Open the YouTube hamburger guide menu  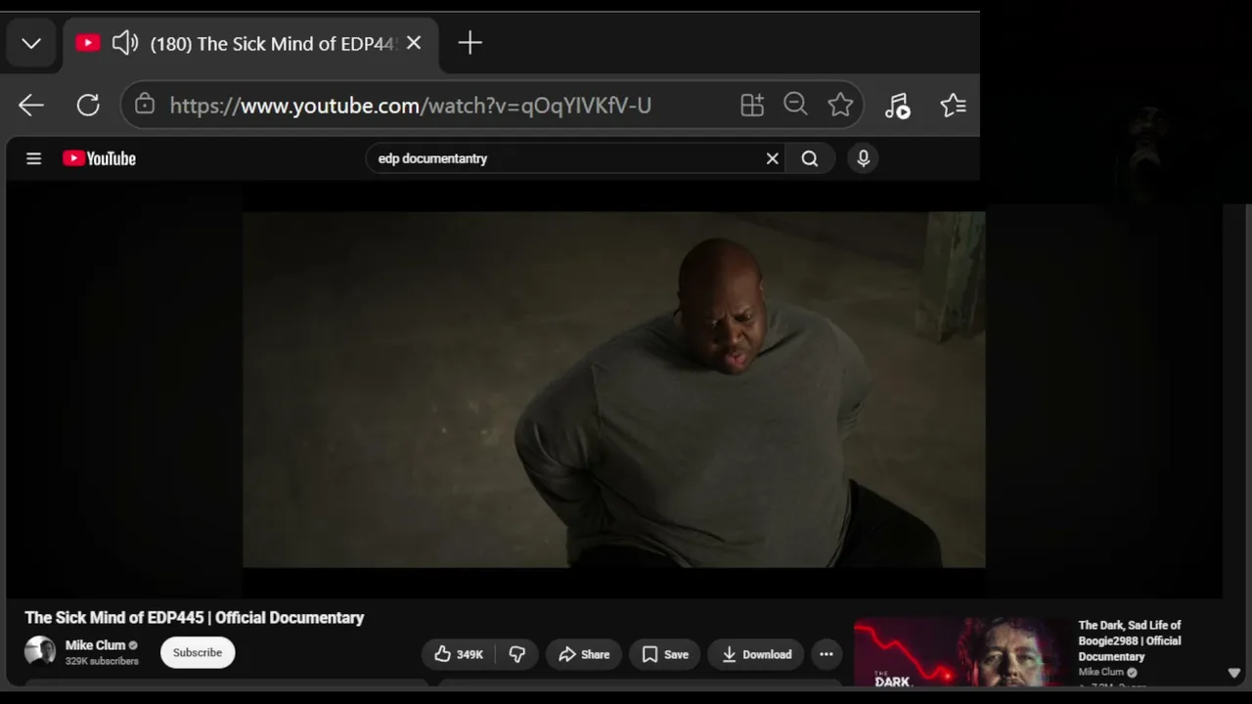(x=34, y=158)
